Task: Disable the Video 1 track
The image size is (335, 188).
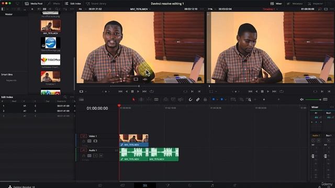Action: point(95,141)
